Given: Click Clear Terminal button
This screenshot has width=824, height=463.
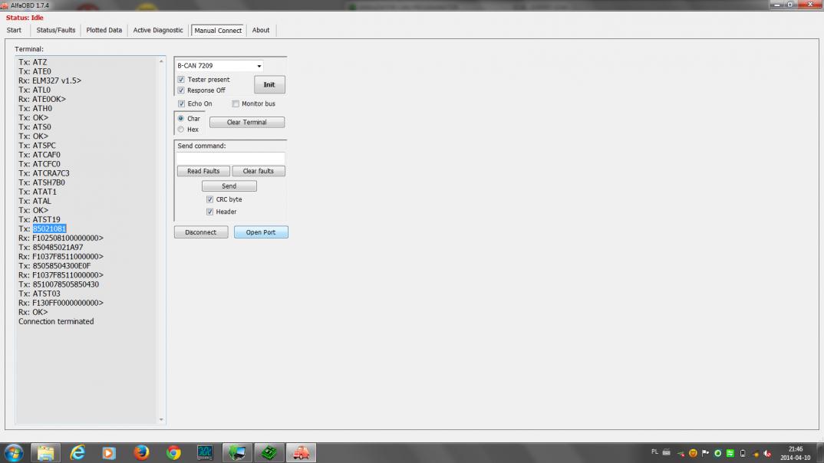Looking at the screenshot, I should pos(247,123).
